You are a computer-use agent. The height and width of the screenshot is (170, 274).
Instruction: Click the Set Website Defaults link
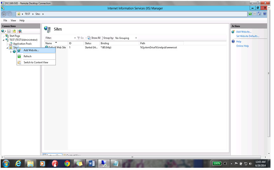(x=248, y=36)
